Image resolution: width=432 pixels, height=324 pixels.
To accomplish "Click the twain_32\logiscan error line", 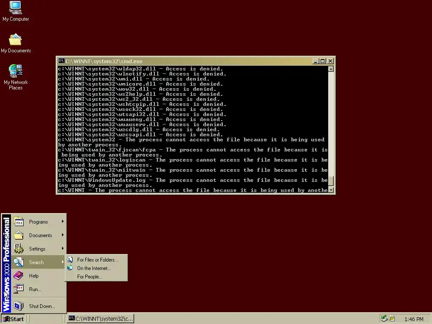I will coord(193,162).
